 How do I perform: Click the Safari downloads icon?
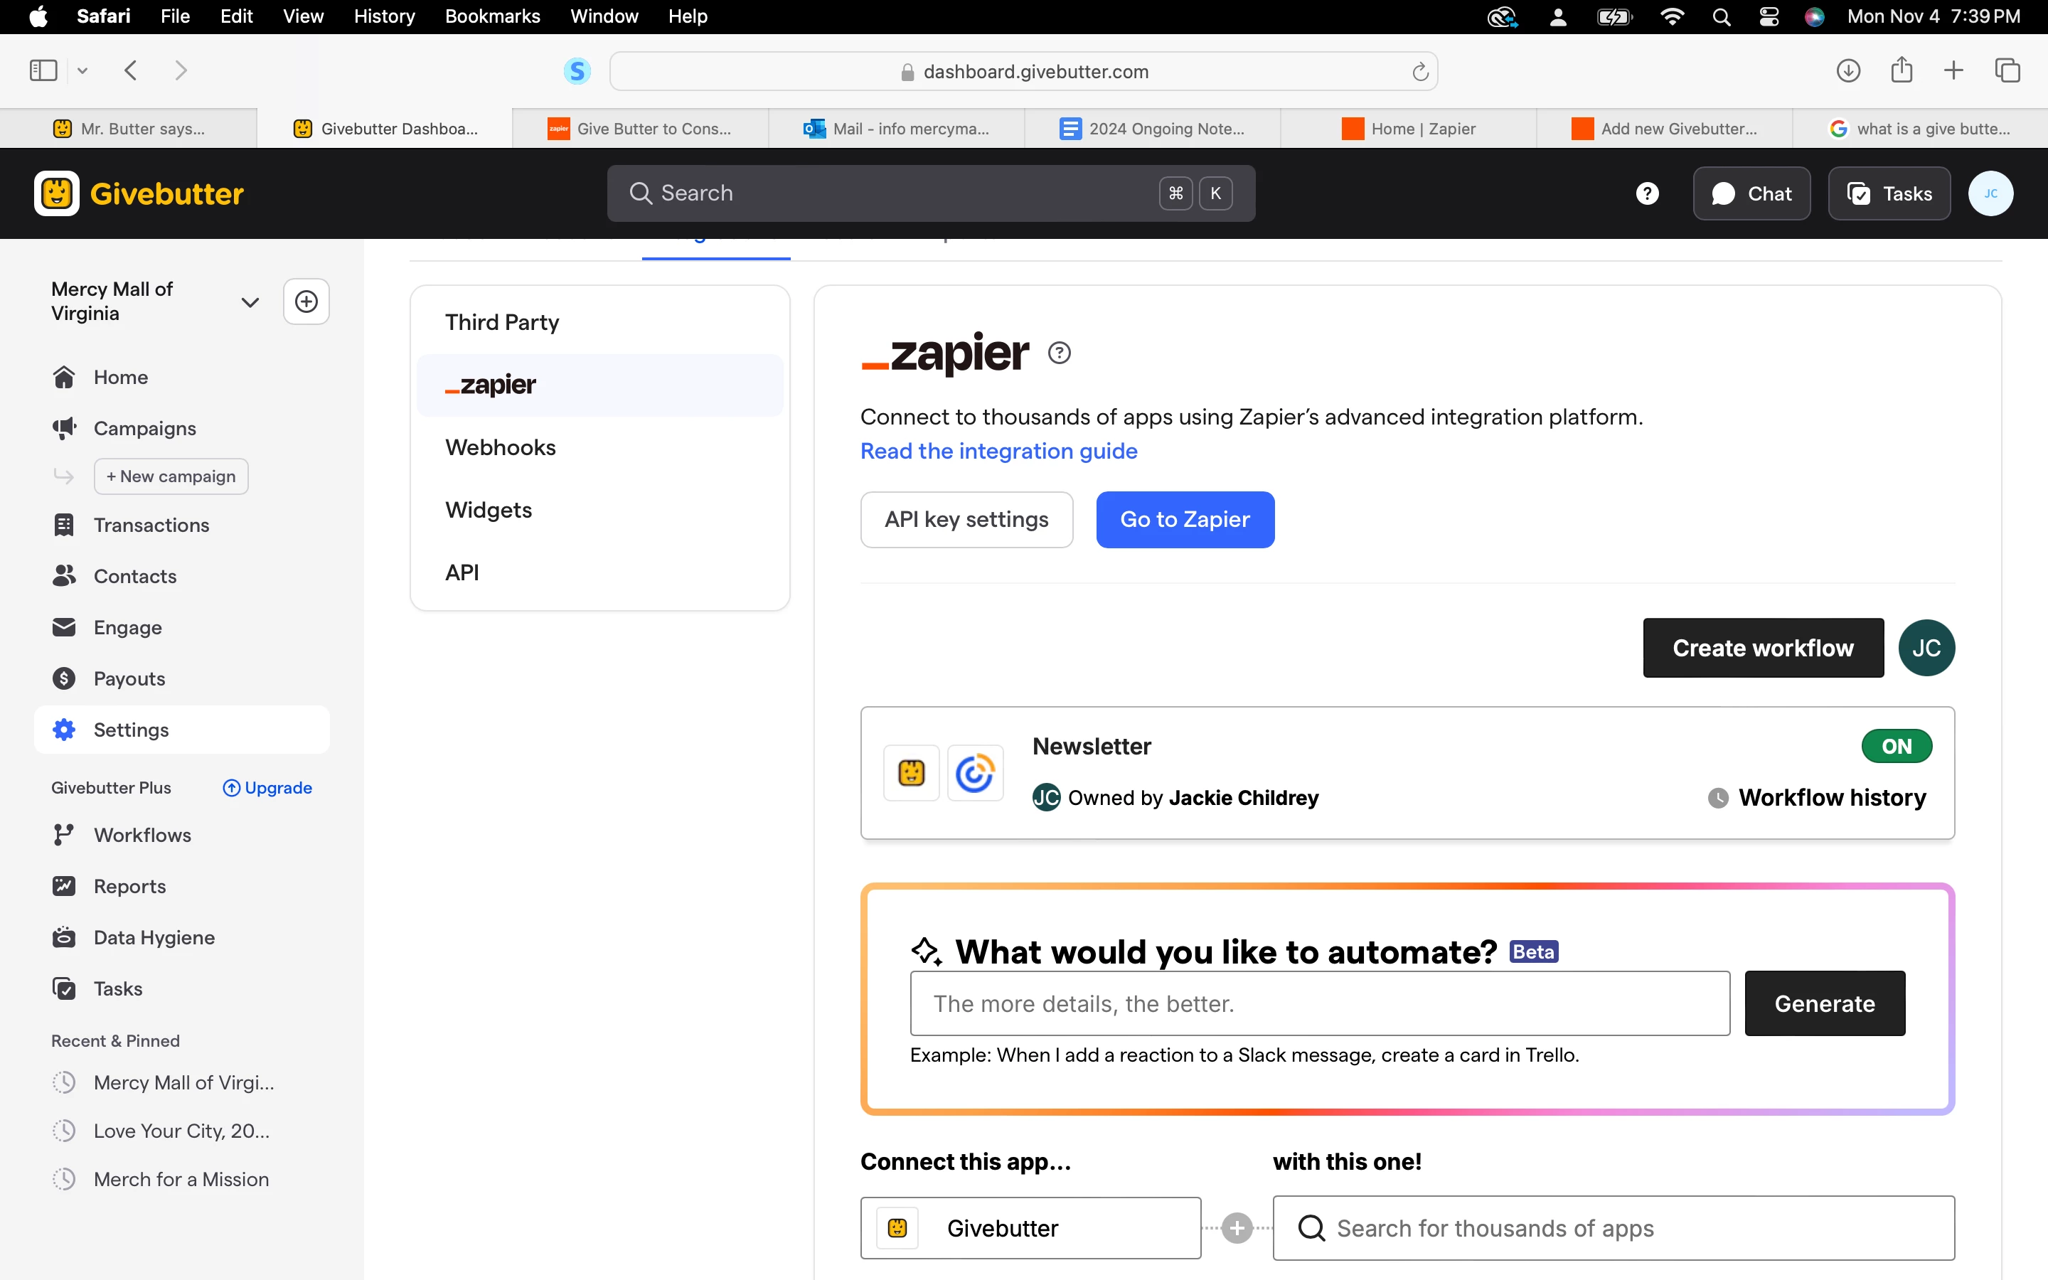coord(1847,70)
